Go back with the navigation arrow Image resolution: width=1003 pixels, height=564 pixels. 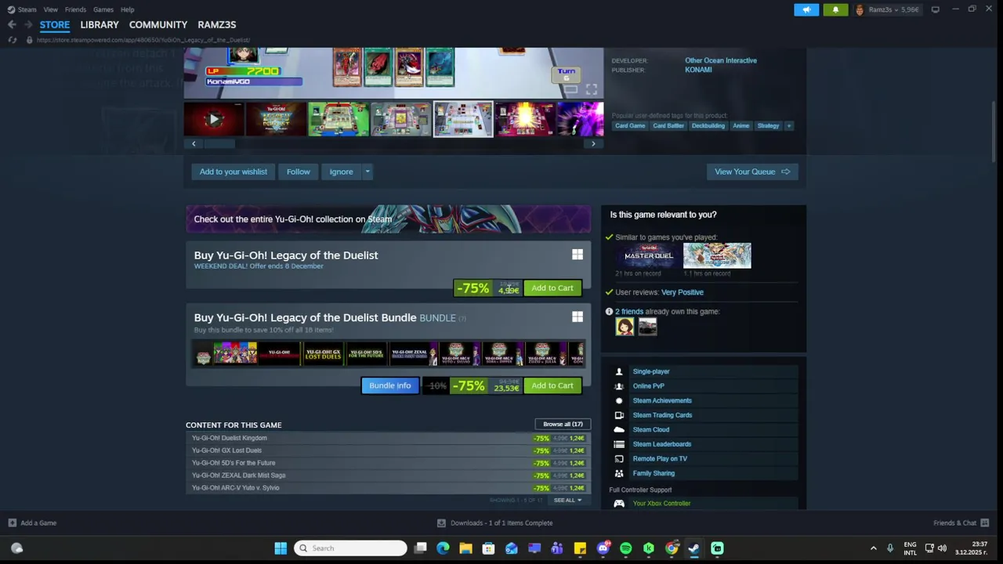(12, 24)
